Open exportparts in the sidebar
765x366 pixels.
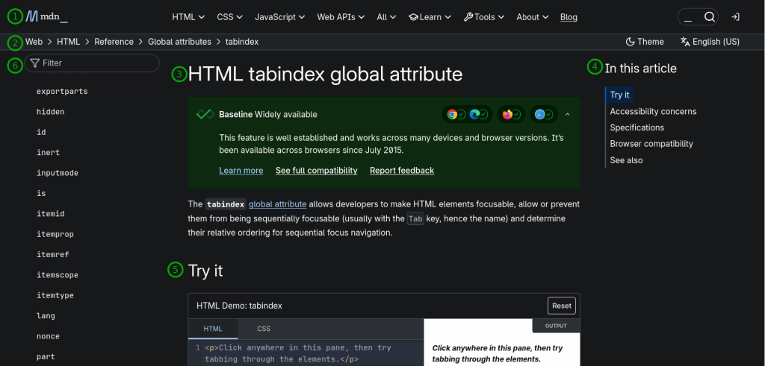62,92
